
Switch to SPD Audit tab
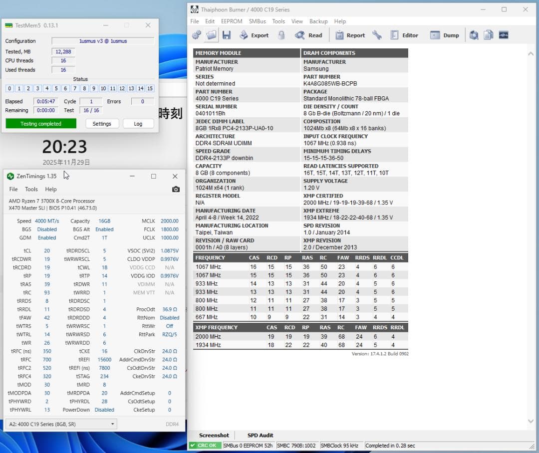[260, 435]
